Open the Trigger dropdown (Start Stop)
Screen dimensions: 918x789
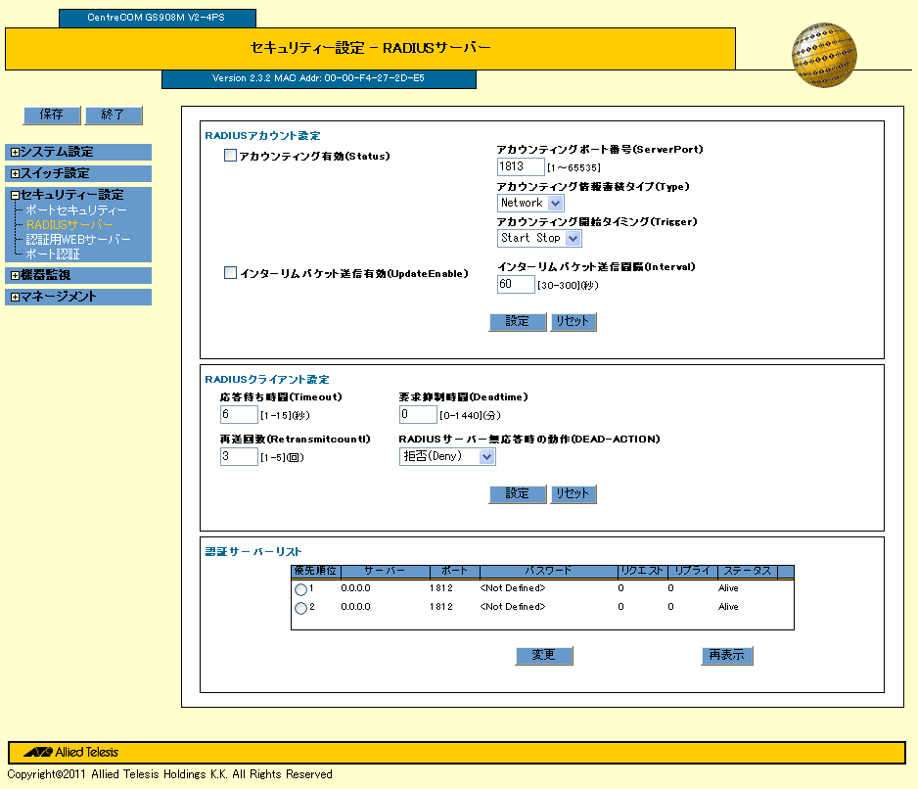coord(539,239)
